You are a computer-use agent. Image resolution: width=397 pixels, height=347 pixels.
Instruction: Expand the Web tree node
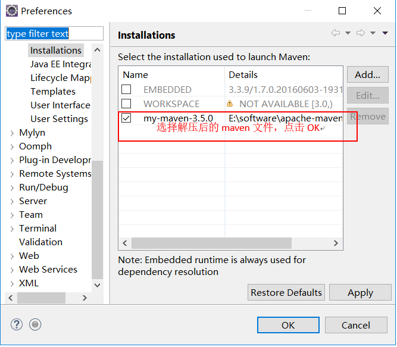(x=12, y=256)
